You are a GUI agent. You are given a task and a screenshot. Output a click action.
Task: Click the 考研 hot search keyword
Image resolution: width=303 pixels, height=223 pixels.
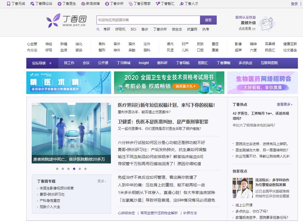107,29
